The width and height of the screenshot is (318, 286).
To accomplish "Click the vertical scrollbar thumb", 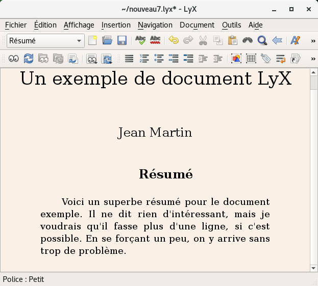I will [313, 83].
